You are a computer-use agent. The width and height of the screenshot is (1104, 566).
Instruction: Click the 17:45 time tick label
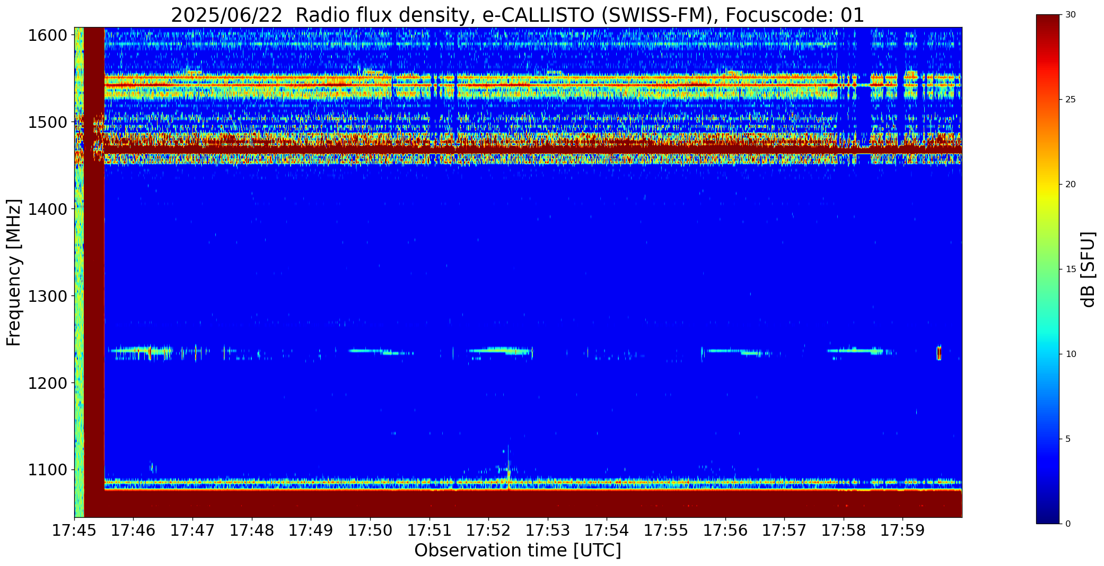[74, 530]
